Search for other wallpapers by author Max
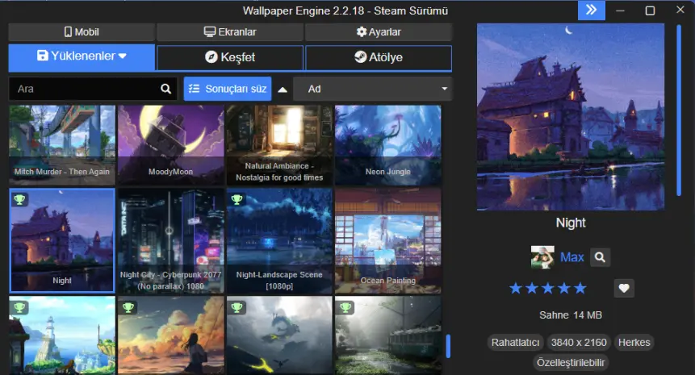695x375 pixels. (600, 257)
